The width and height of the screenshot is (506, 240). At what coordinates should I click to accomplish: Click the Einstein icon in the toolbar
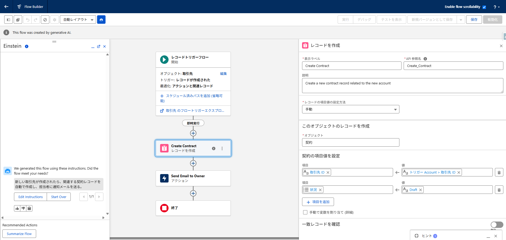pyautogui.click(x=101, y=20)
